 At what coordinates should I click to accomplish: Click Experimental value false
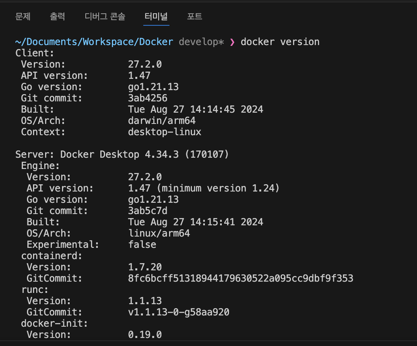click(142, 245)
